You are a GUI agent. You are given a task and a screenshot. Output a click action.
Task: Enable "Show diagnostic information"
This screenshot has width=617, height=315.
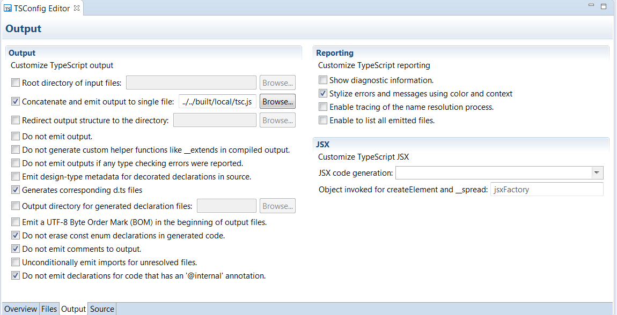coord(322,79)
